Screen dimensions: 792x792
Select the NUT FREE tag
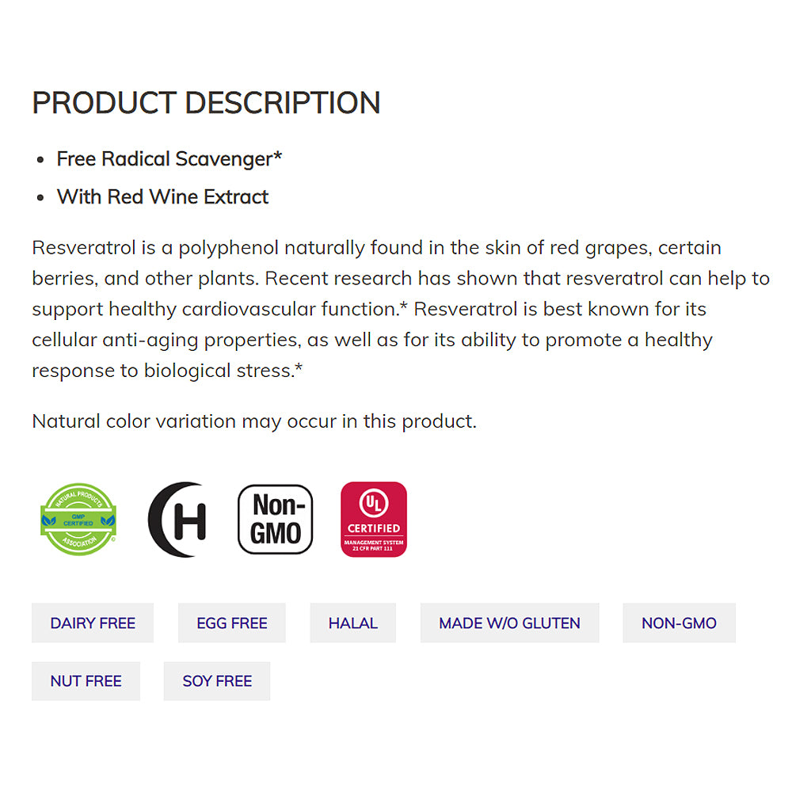click(86, 681)
